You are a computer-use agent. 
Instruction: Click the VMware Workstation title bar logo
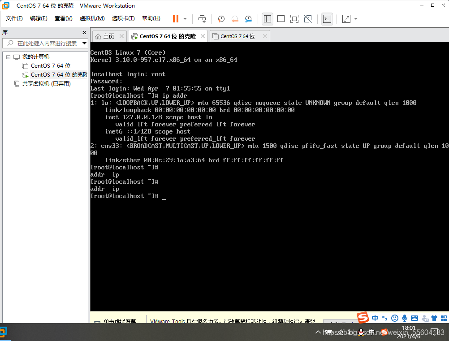pyautogui.click(x=6, y=5)
